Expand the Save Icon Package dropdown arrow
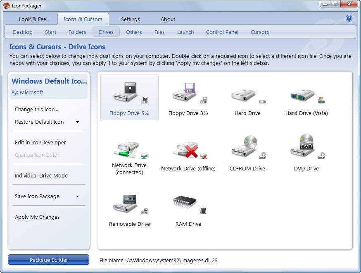Screen dimensions: 361x273 (x=78, y=196)
